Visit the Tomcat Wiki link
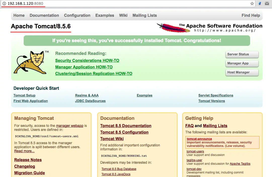This screenshot has height=177, width=272. click(112, 139)
